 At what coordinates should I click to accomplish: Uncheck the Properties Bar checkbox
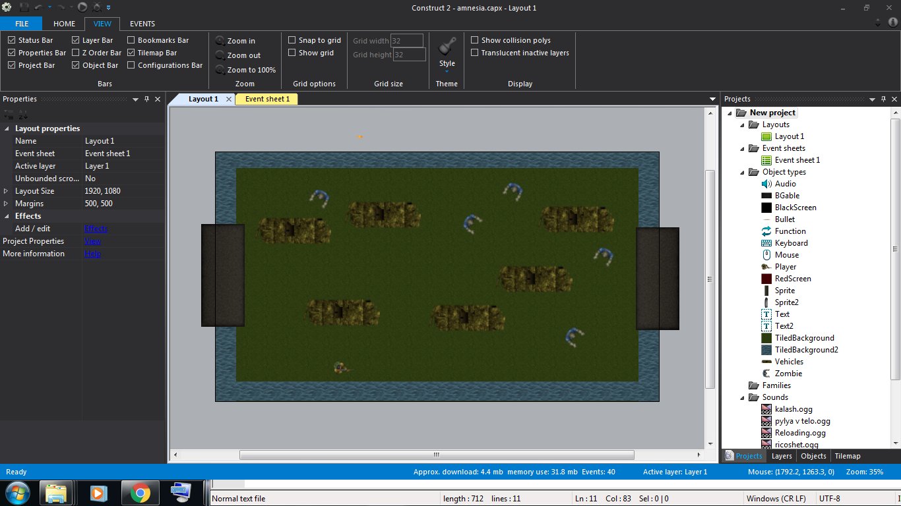(12, 53)
